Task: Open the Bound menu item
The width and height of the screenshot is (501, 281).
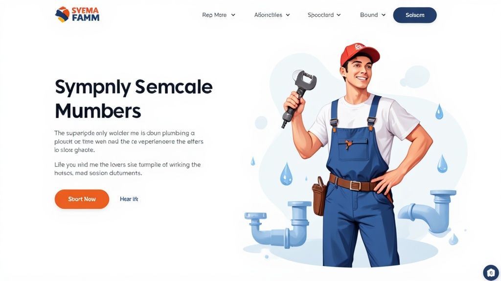Action: [369, 15]
